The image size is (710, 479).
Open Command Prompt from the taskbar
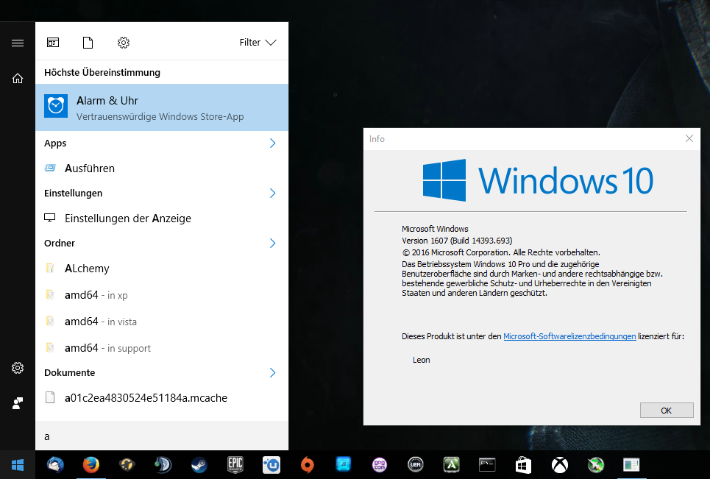click(x=487, y=465)
